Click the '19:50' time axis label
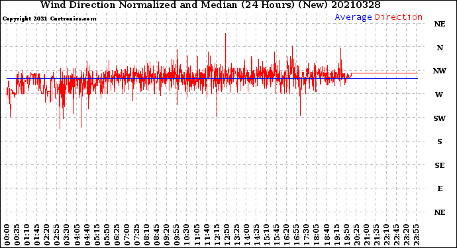This screenshot has height=248, width=457. click(346, 235)
